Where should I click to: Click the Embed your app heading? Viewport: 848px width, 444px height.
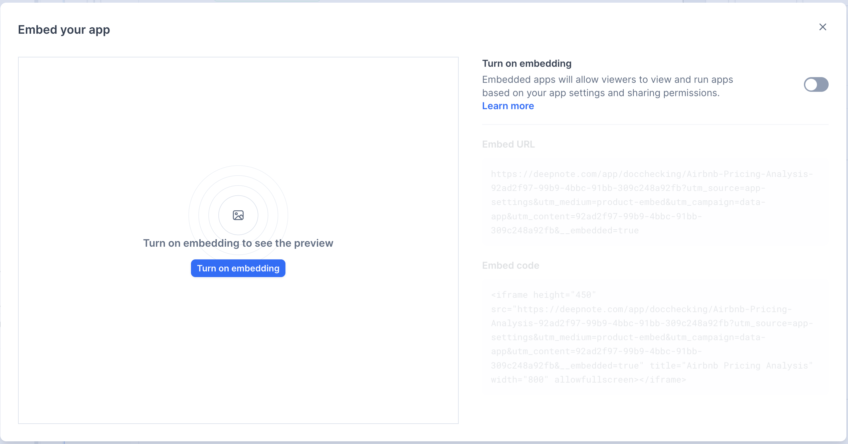[x=64, y=30]
